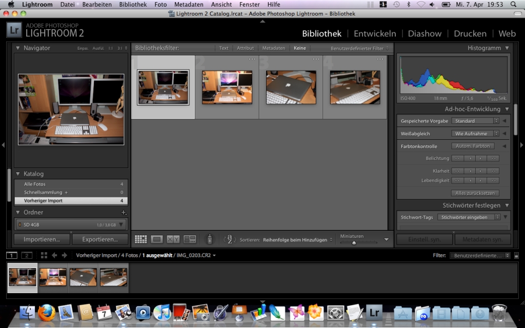Click the Metadaten syn. button
The image size is (525, 328).
pyautogui.click(x=482, y=239)
